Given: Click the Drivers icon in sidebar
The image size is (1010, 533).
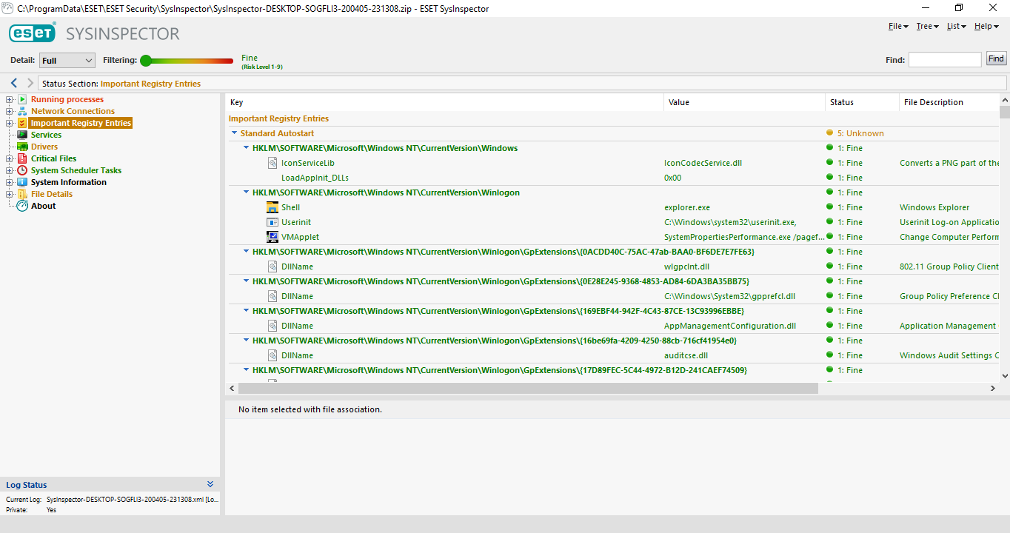Looking at the screenshot, I should [22, 147].
